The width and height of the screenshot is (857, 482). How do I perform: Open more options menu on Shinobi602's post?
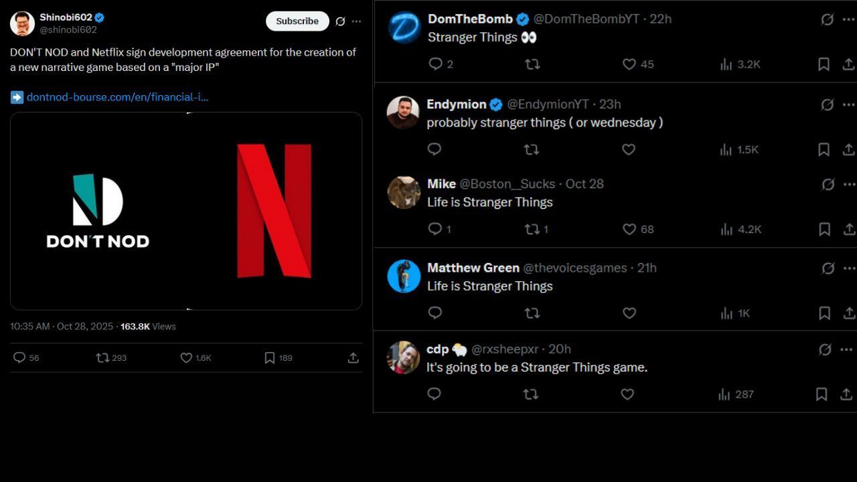[x=356, y=21]
